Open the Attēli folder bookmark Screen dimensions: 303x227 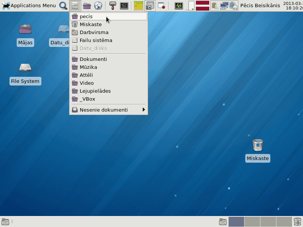pyautogui.click(x=109, y=75)
